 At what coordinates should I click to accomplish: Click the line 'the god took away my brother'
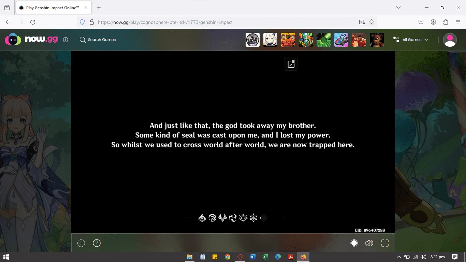tap(264, 126)
